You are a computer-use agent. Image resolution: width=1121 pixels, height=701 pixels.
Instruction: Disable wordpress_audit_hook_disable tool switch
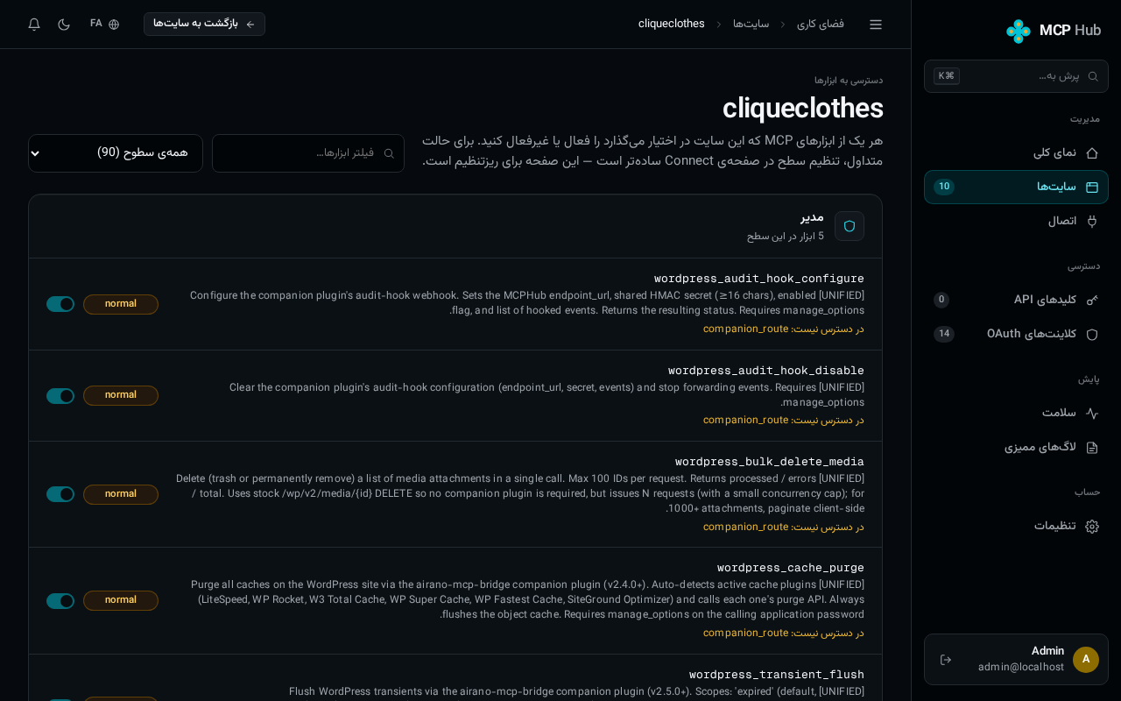point(60,396)
